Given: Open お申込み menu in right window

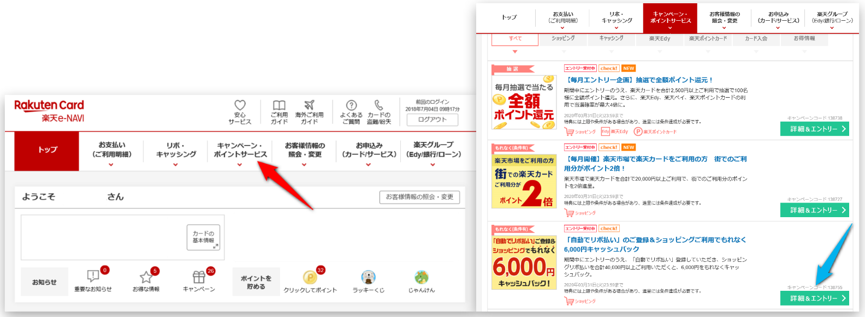Looking at the screenshot, I should (x=778, y=18).
